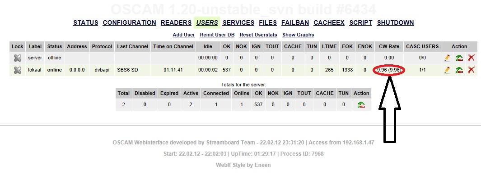
Task: Click the SHUTDOWN menu link
Action: pyautogui.click(x=396, y=22)
